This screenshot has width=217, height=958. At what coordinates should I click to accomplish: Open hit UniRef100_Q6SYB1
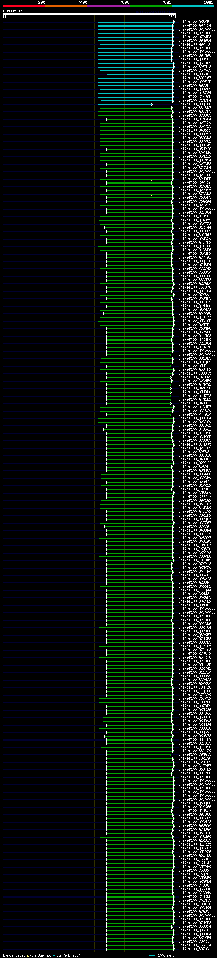pyautogui.click(x=194, y=22)
